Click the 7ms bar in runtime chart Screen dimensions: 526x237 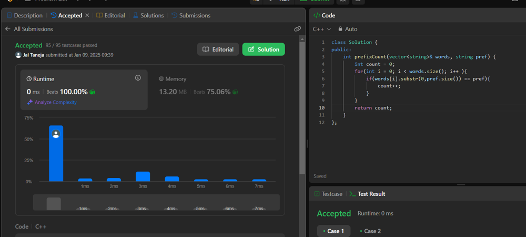pos(259,180)
